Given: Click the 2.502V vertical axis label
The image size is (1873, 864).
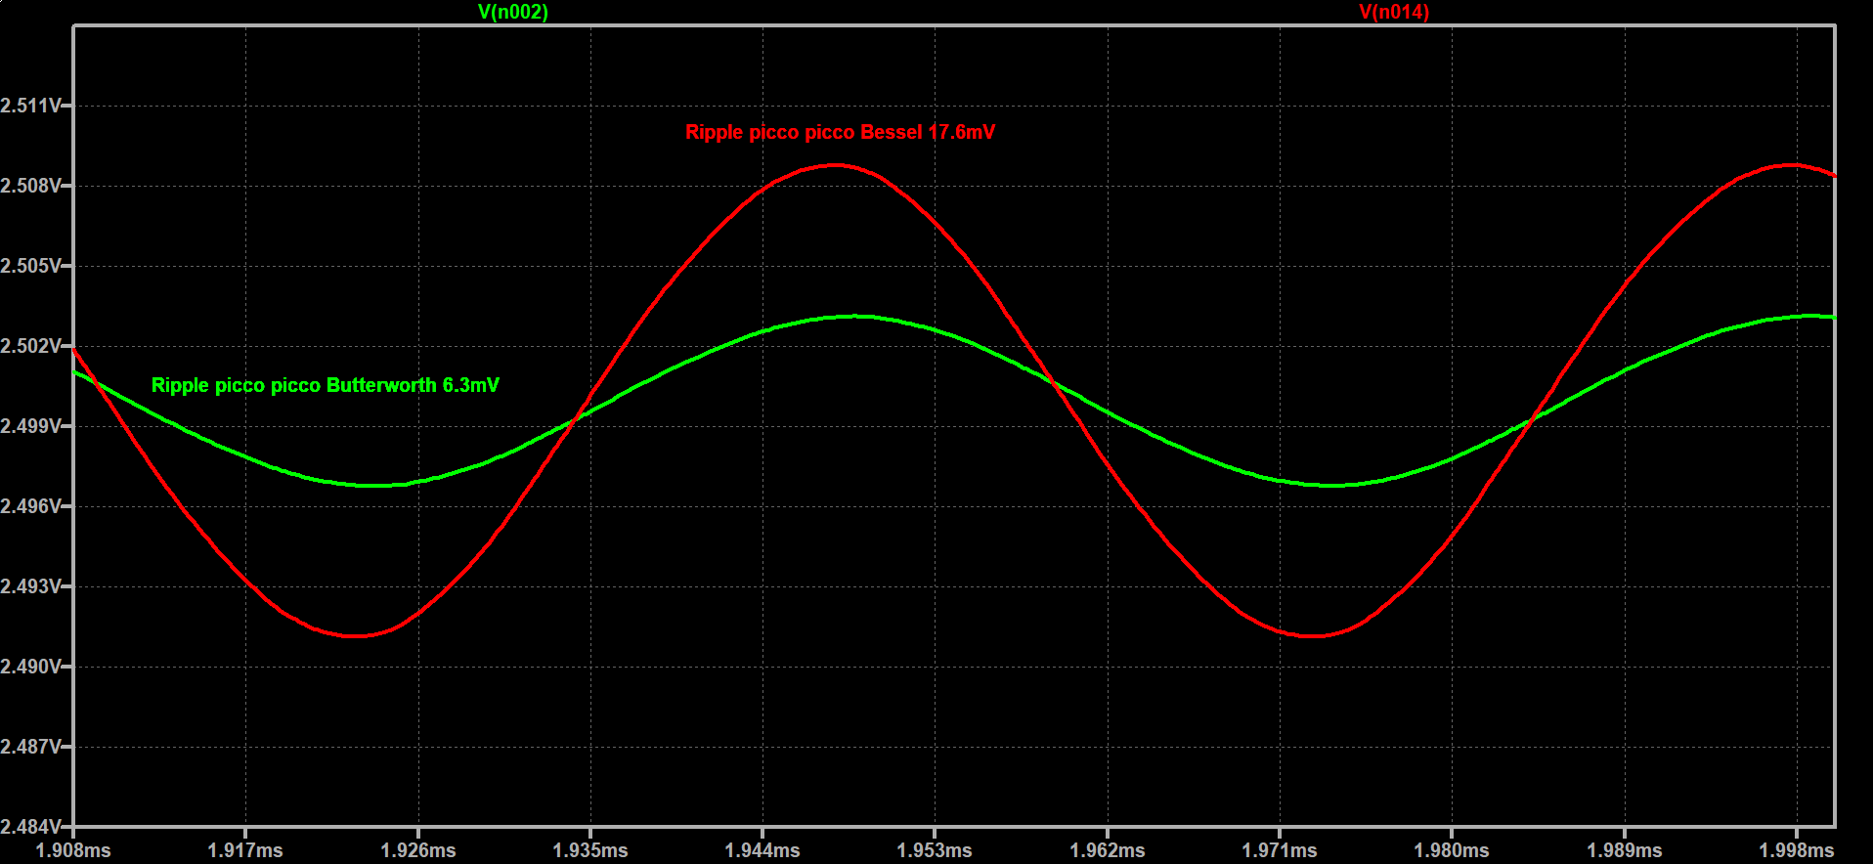Looking at the screenshot, I should (30, 346).
